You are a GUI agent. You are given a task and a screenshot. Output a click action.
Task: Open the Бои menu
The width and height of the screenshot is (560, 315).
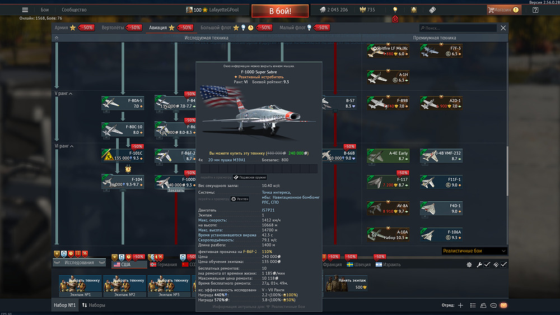tap(44, 10)
